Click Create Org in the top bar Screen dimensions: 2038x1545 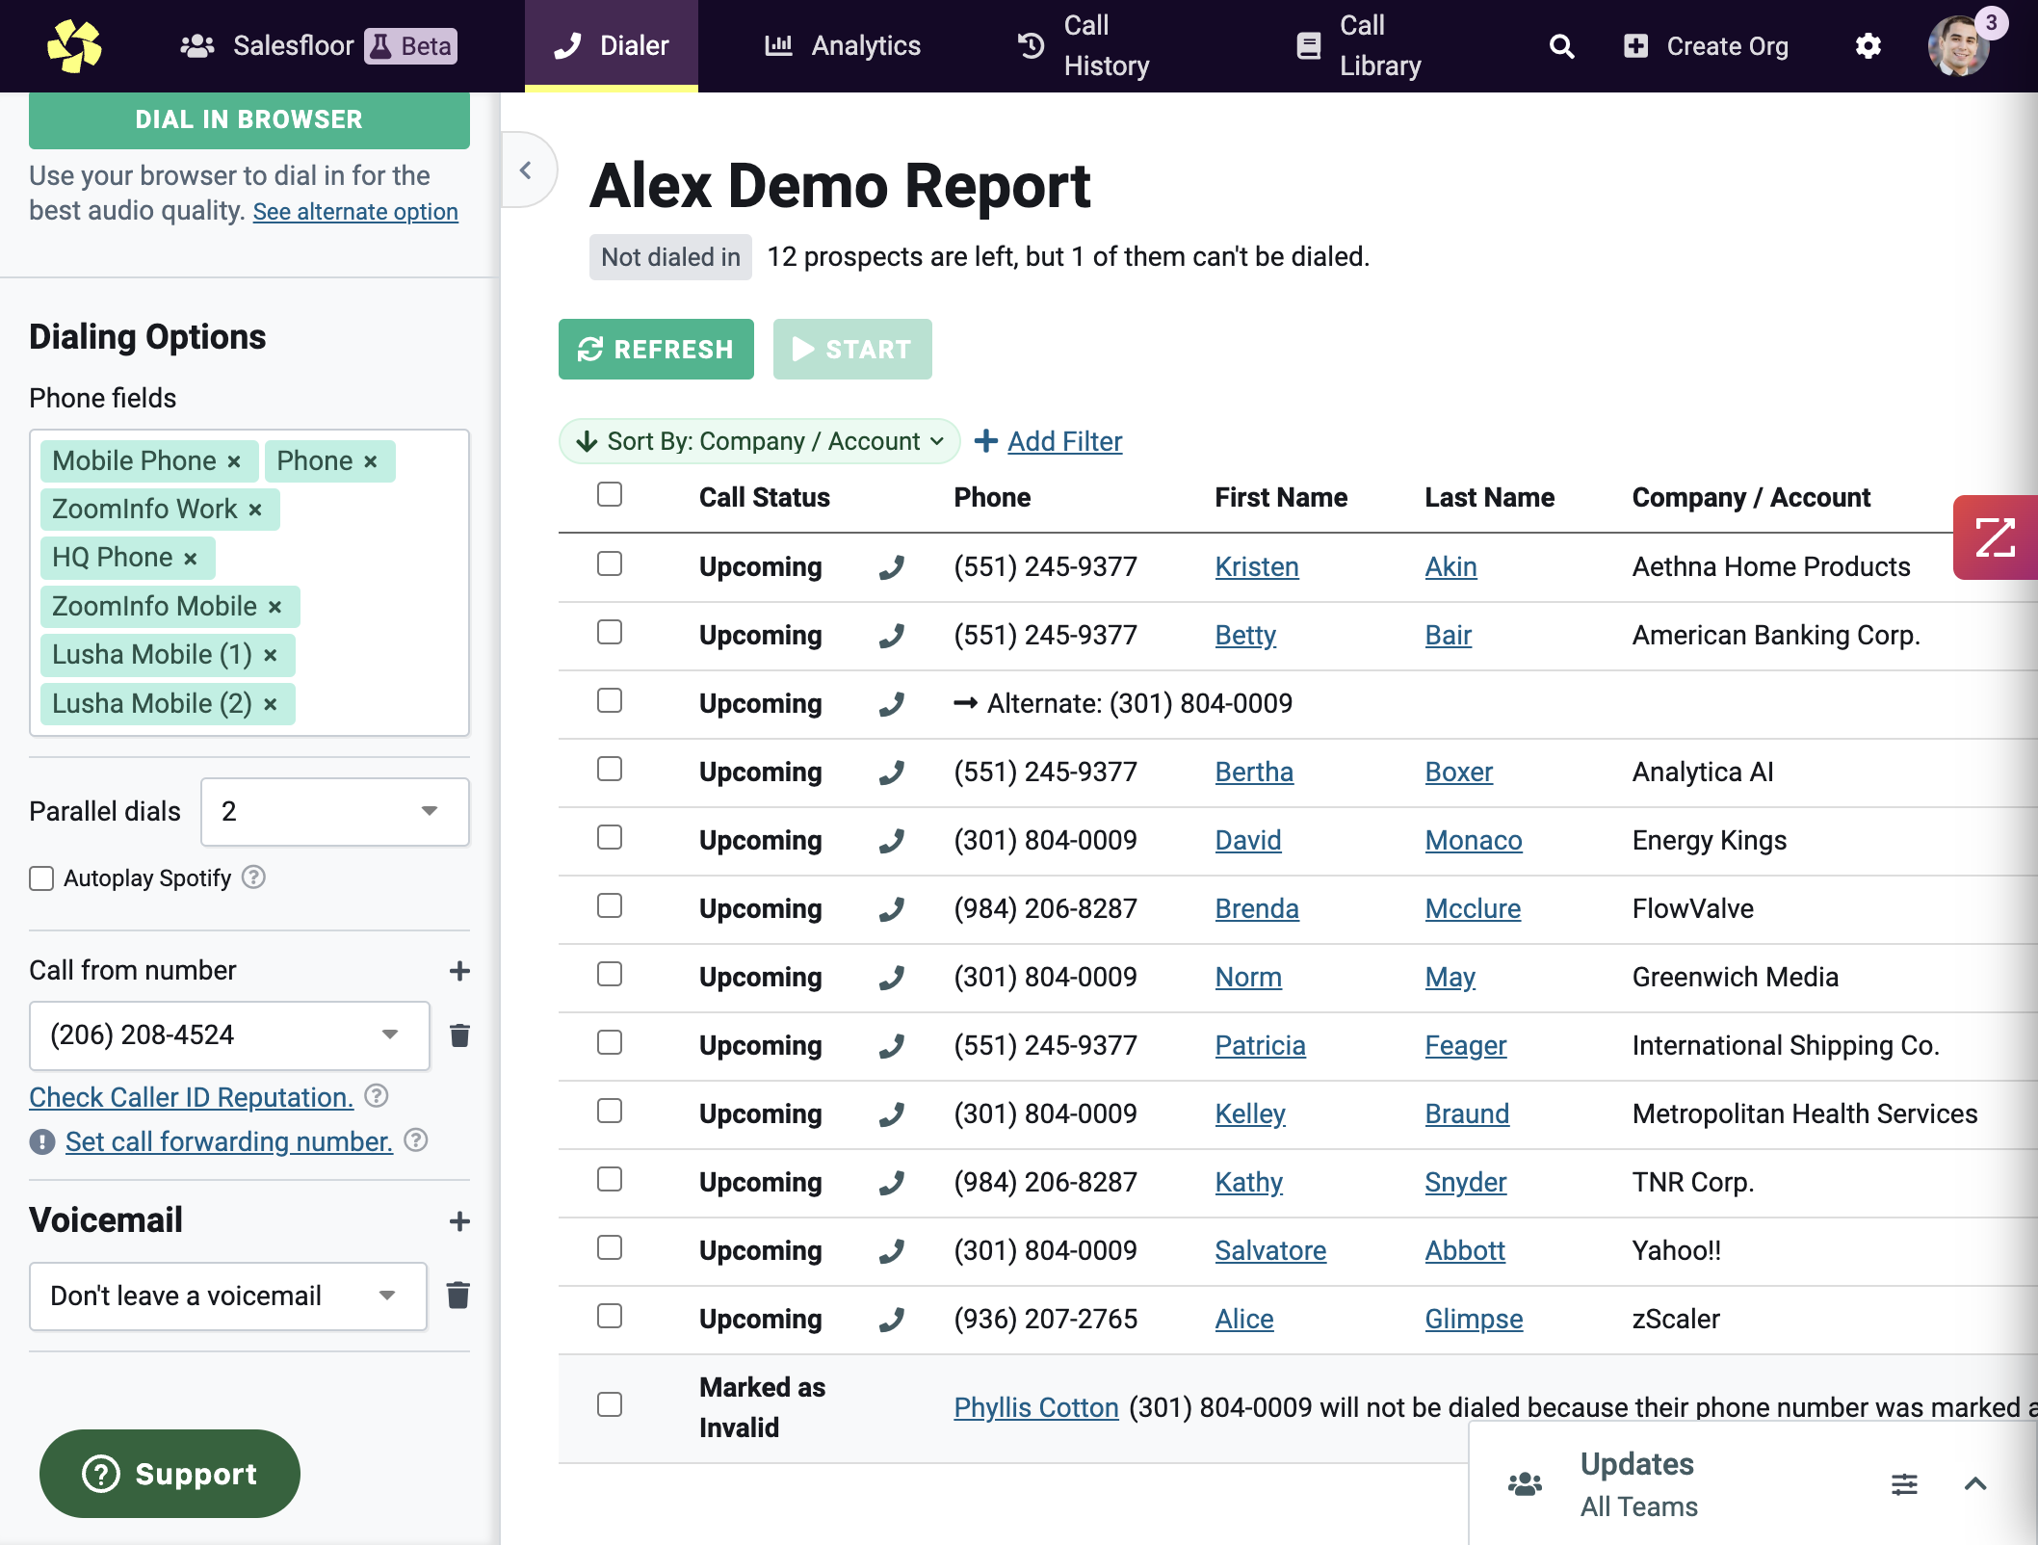tap(1707, 46)
